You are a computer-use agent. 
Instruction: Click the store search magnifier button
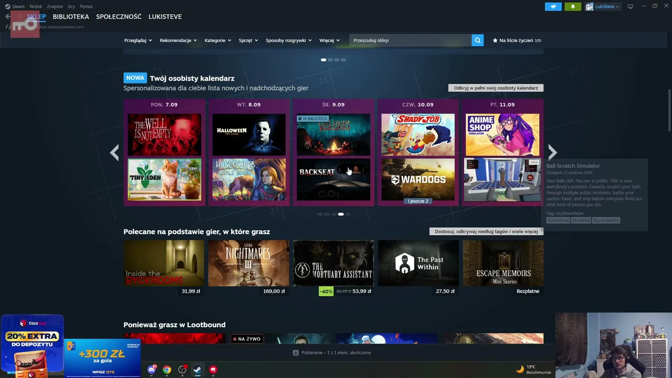[x=477, y=40]
